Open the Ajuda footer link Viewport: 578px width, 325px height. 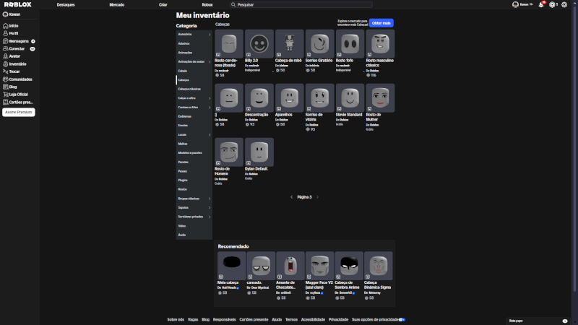(277, 319)
